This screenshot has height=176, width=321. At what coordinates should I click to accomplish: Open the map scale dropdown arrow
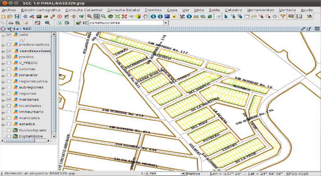183,173
